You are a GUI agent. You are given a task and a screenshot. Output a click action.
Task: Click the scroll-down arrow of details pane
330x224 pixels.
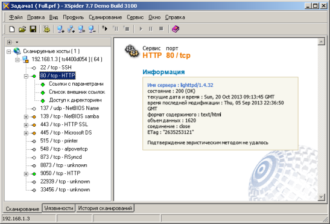[321, 197]
